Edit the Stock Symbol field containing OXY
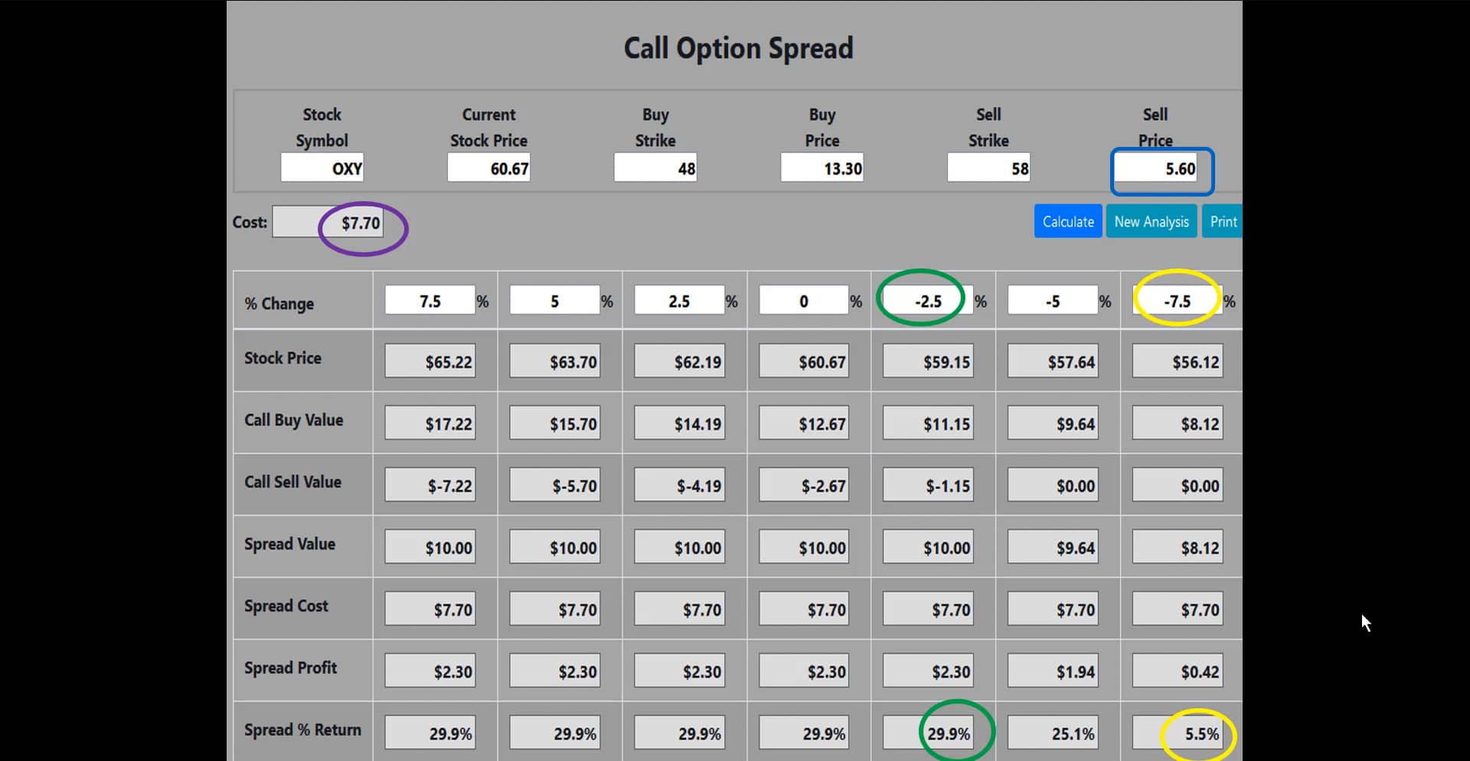The image size is (1470, 761). tap(322, 168)
